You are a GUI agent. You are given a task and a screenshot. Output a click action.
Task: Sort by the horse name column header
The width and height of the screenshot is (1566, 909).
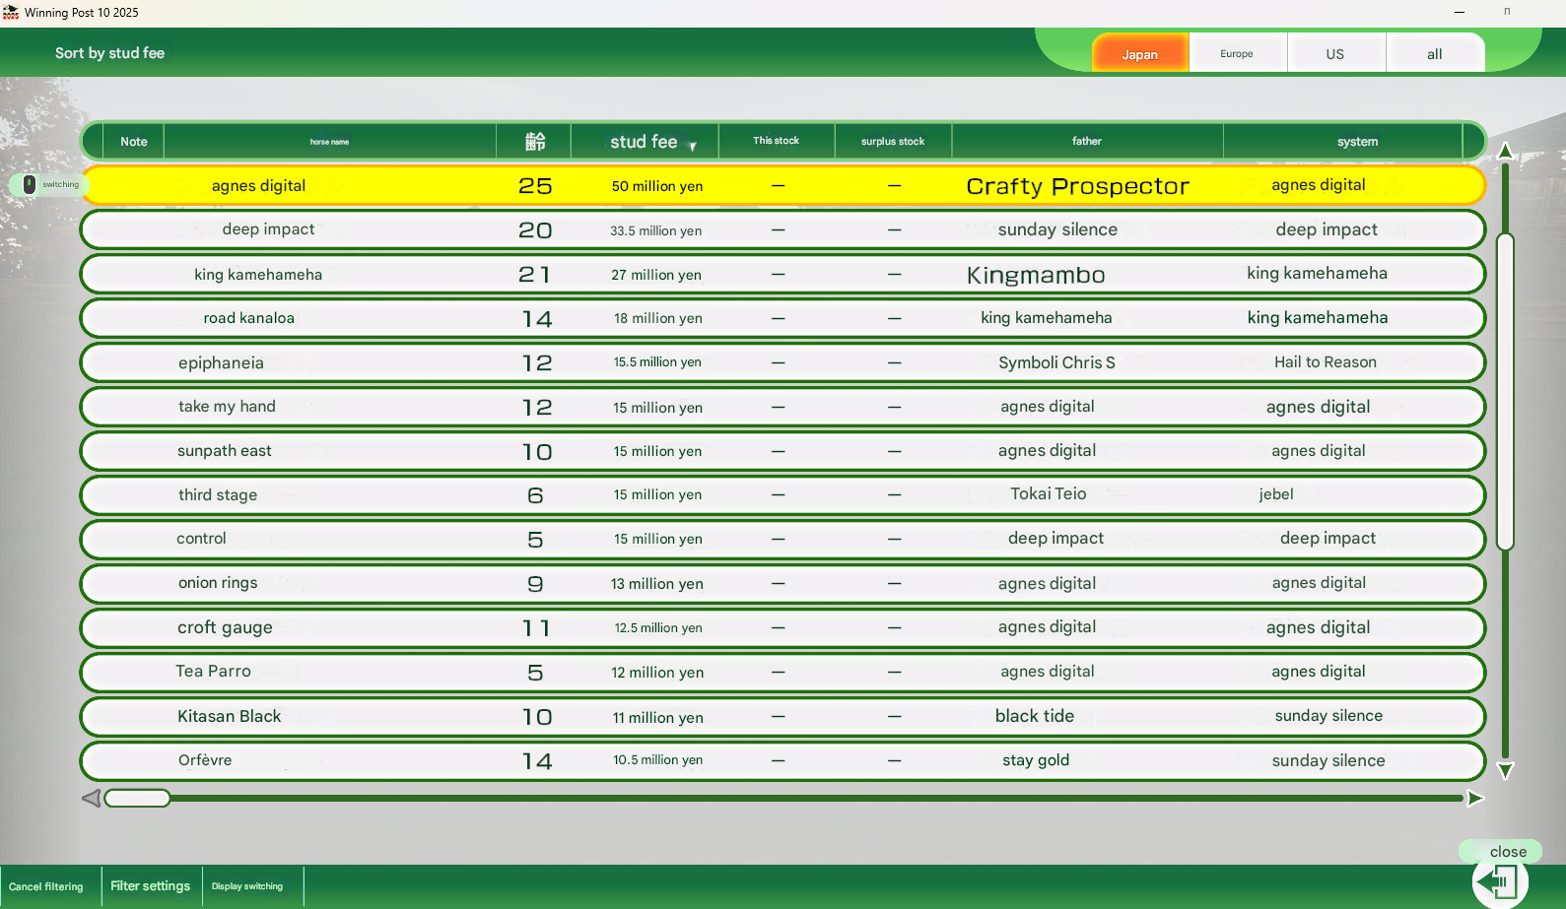click(330, 142)
